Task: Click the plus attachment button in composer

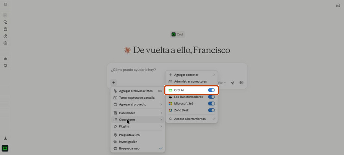Action: pos(114,83)
